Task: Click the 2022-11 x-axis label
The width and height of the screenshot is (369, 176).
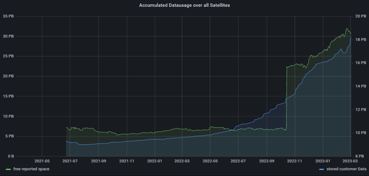Action: click(295, 161)
